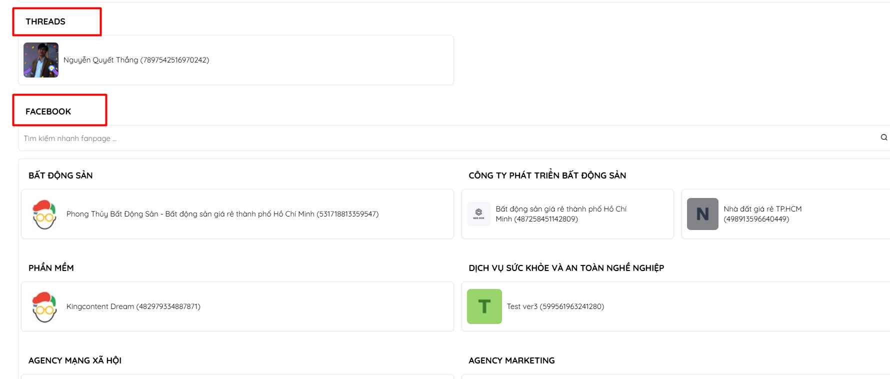Click the THREADS section heading

(45, 21)
